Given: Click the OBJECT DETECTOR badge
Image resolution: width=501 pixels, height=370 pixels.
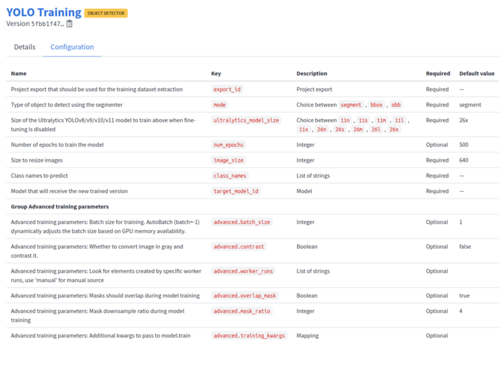Looking at the screenshot, I should (x=106, y=13).
